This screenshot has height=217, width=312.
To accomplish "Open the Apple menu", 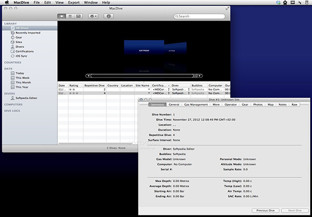I will (x=7, y=3).
